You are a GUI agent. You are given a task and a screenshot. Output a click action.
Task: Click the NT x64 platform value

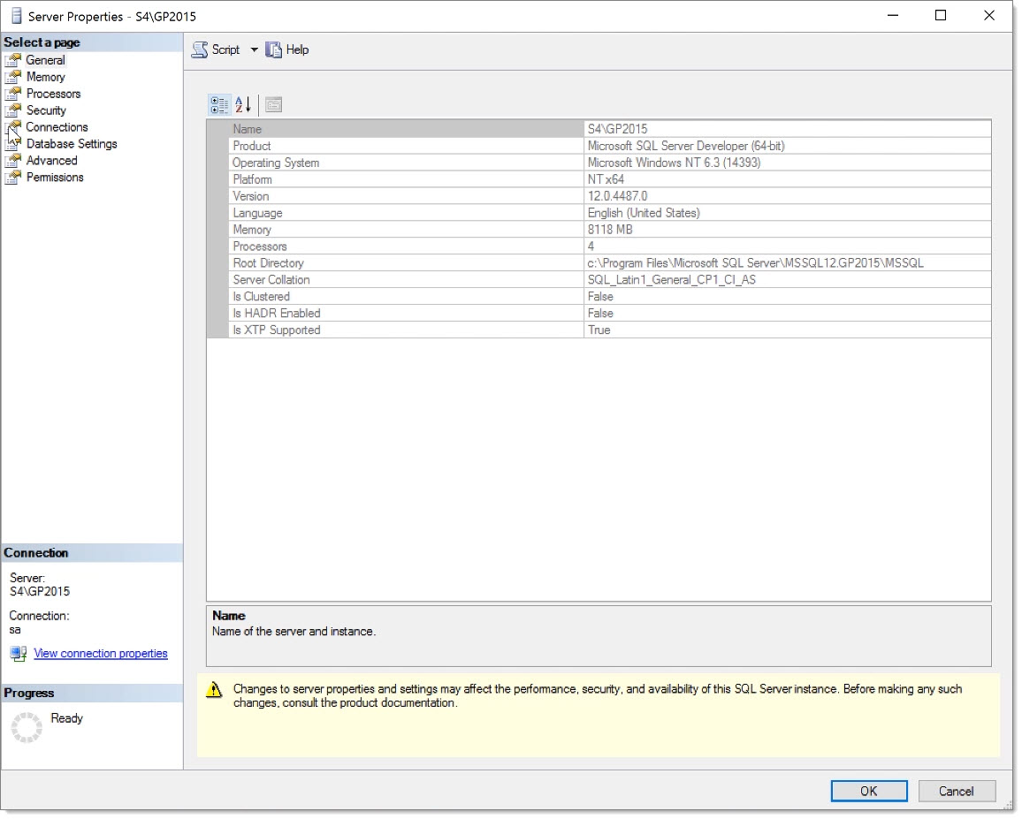click(x=606, y=179)
